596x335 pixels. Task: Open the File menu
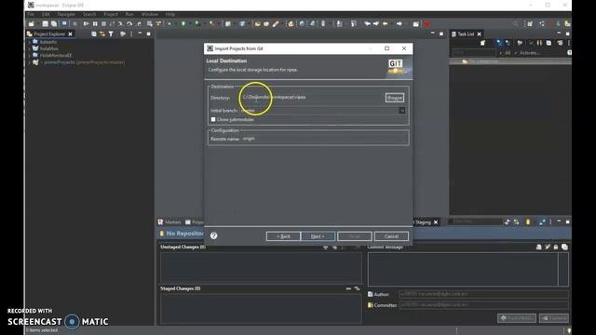pos(31,14)
